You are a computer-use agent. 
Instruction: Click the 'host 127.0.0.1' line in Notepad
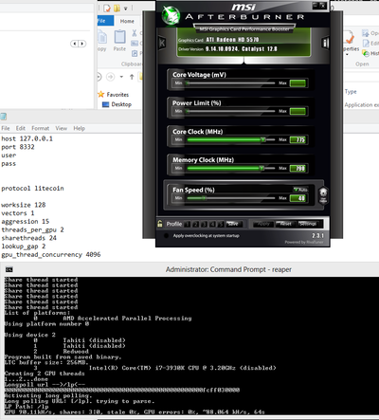click(27, 138)
